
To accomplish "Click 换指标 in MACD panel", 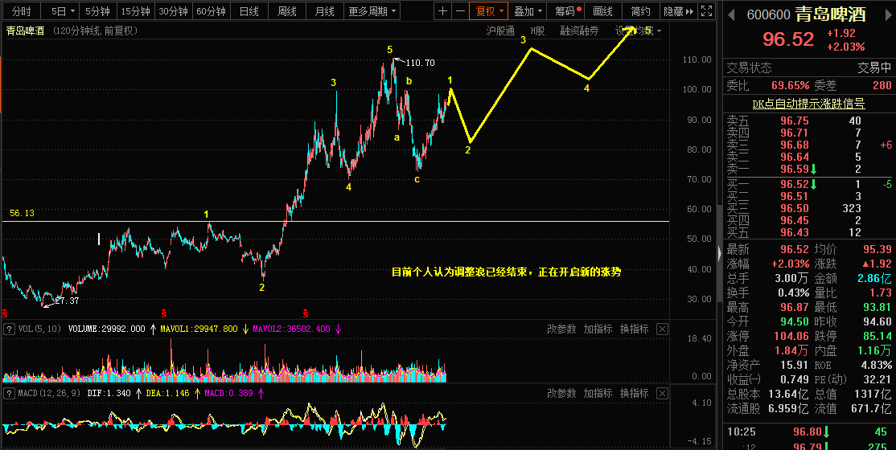I will [x=635, y=393].
